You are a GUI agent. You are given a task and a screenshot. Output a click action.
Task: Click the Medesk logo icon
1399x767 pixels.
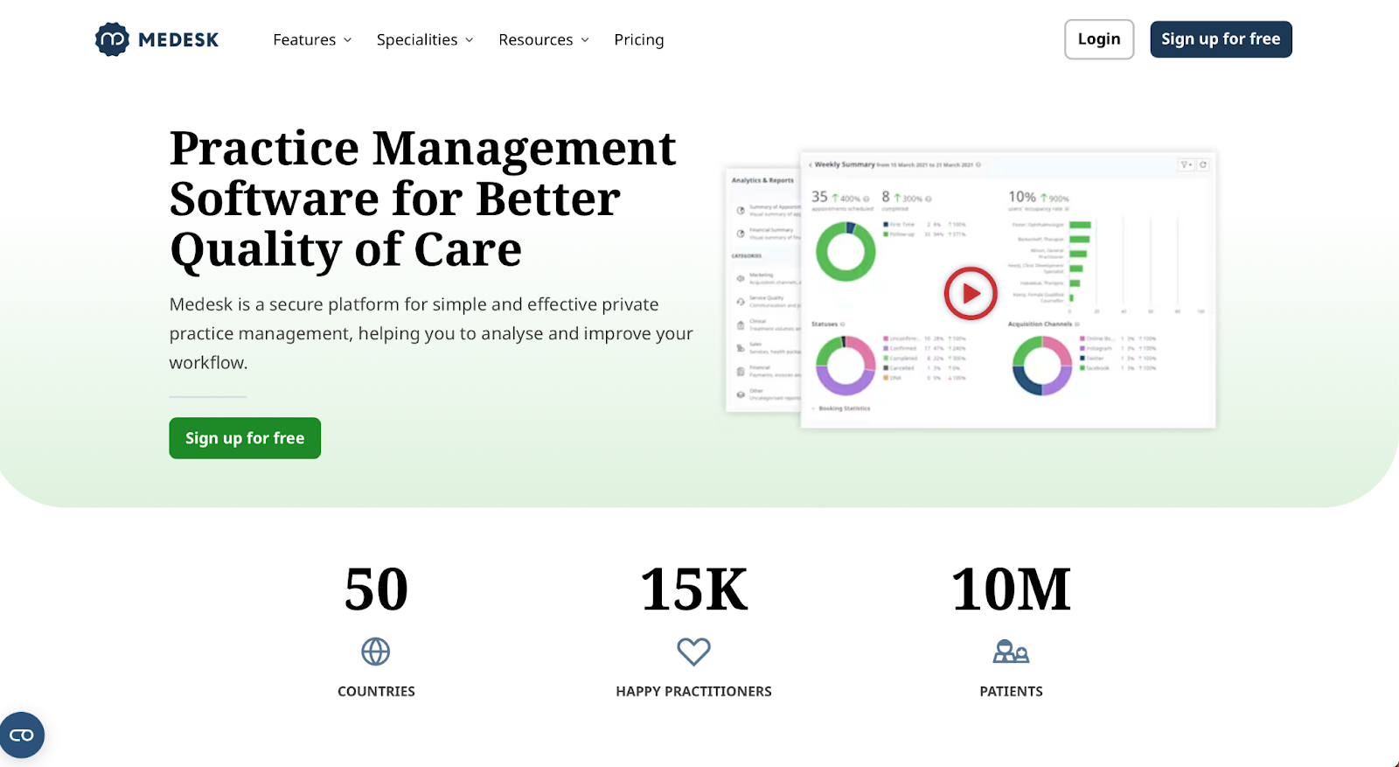(x=112, y=39)
